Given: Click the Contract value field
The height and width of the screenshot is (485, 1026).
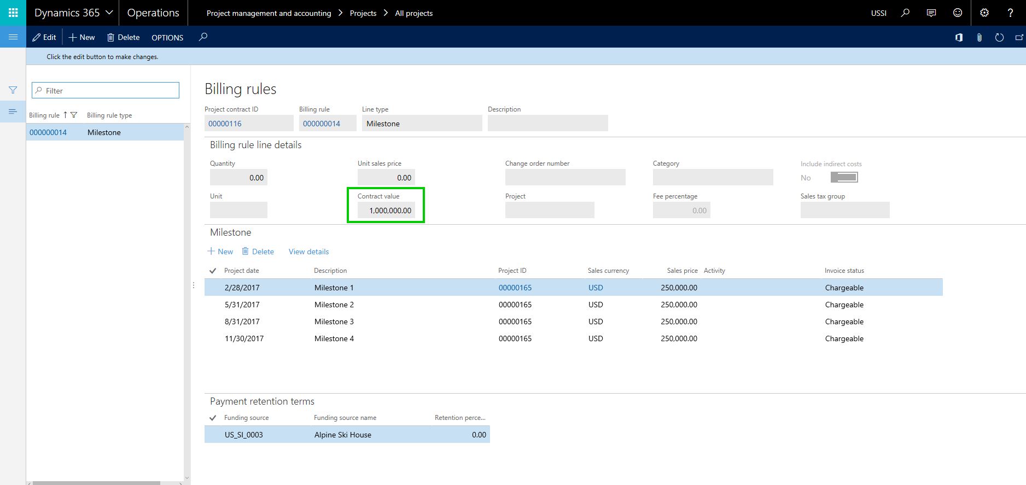Looking at the screenshot, I should (386, 210).
